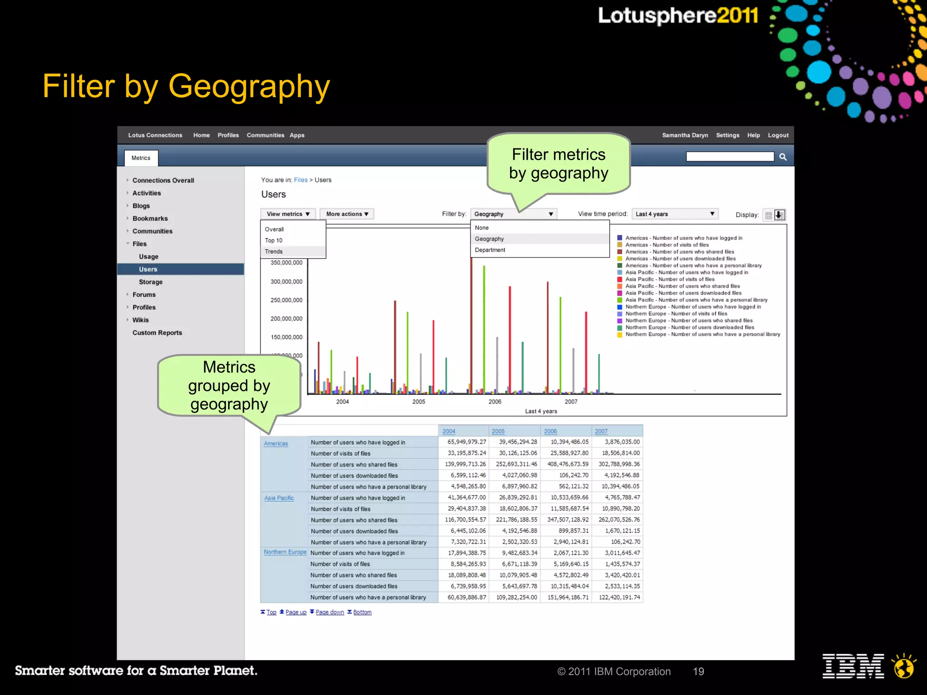Select None in Filter by list
Screen dimensions: 927x695
(x=540, y=228)
